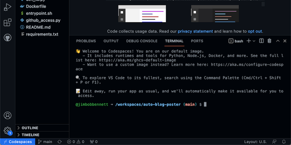The height and width of the screenshot is (145, 291).
Task: Expand the OUTLINE section
Action: 42,128
